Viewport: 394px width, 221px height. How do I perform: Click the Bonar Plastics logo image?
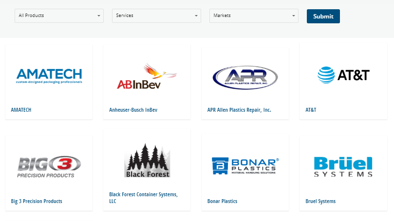(x=245, y=166)
